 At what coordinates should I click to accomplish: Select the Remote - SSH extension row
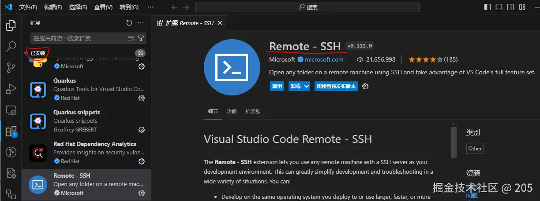(x=86, y=185)
